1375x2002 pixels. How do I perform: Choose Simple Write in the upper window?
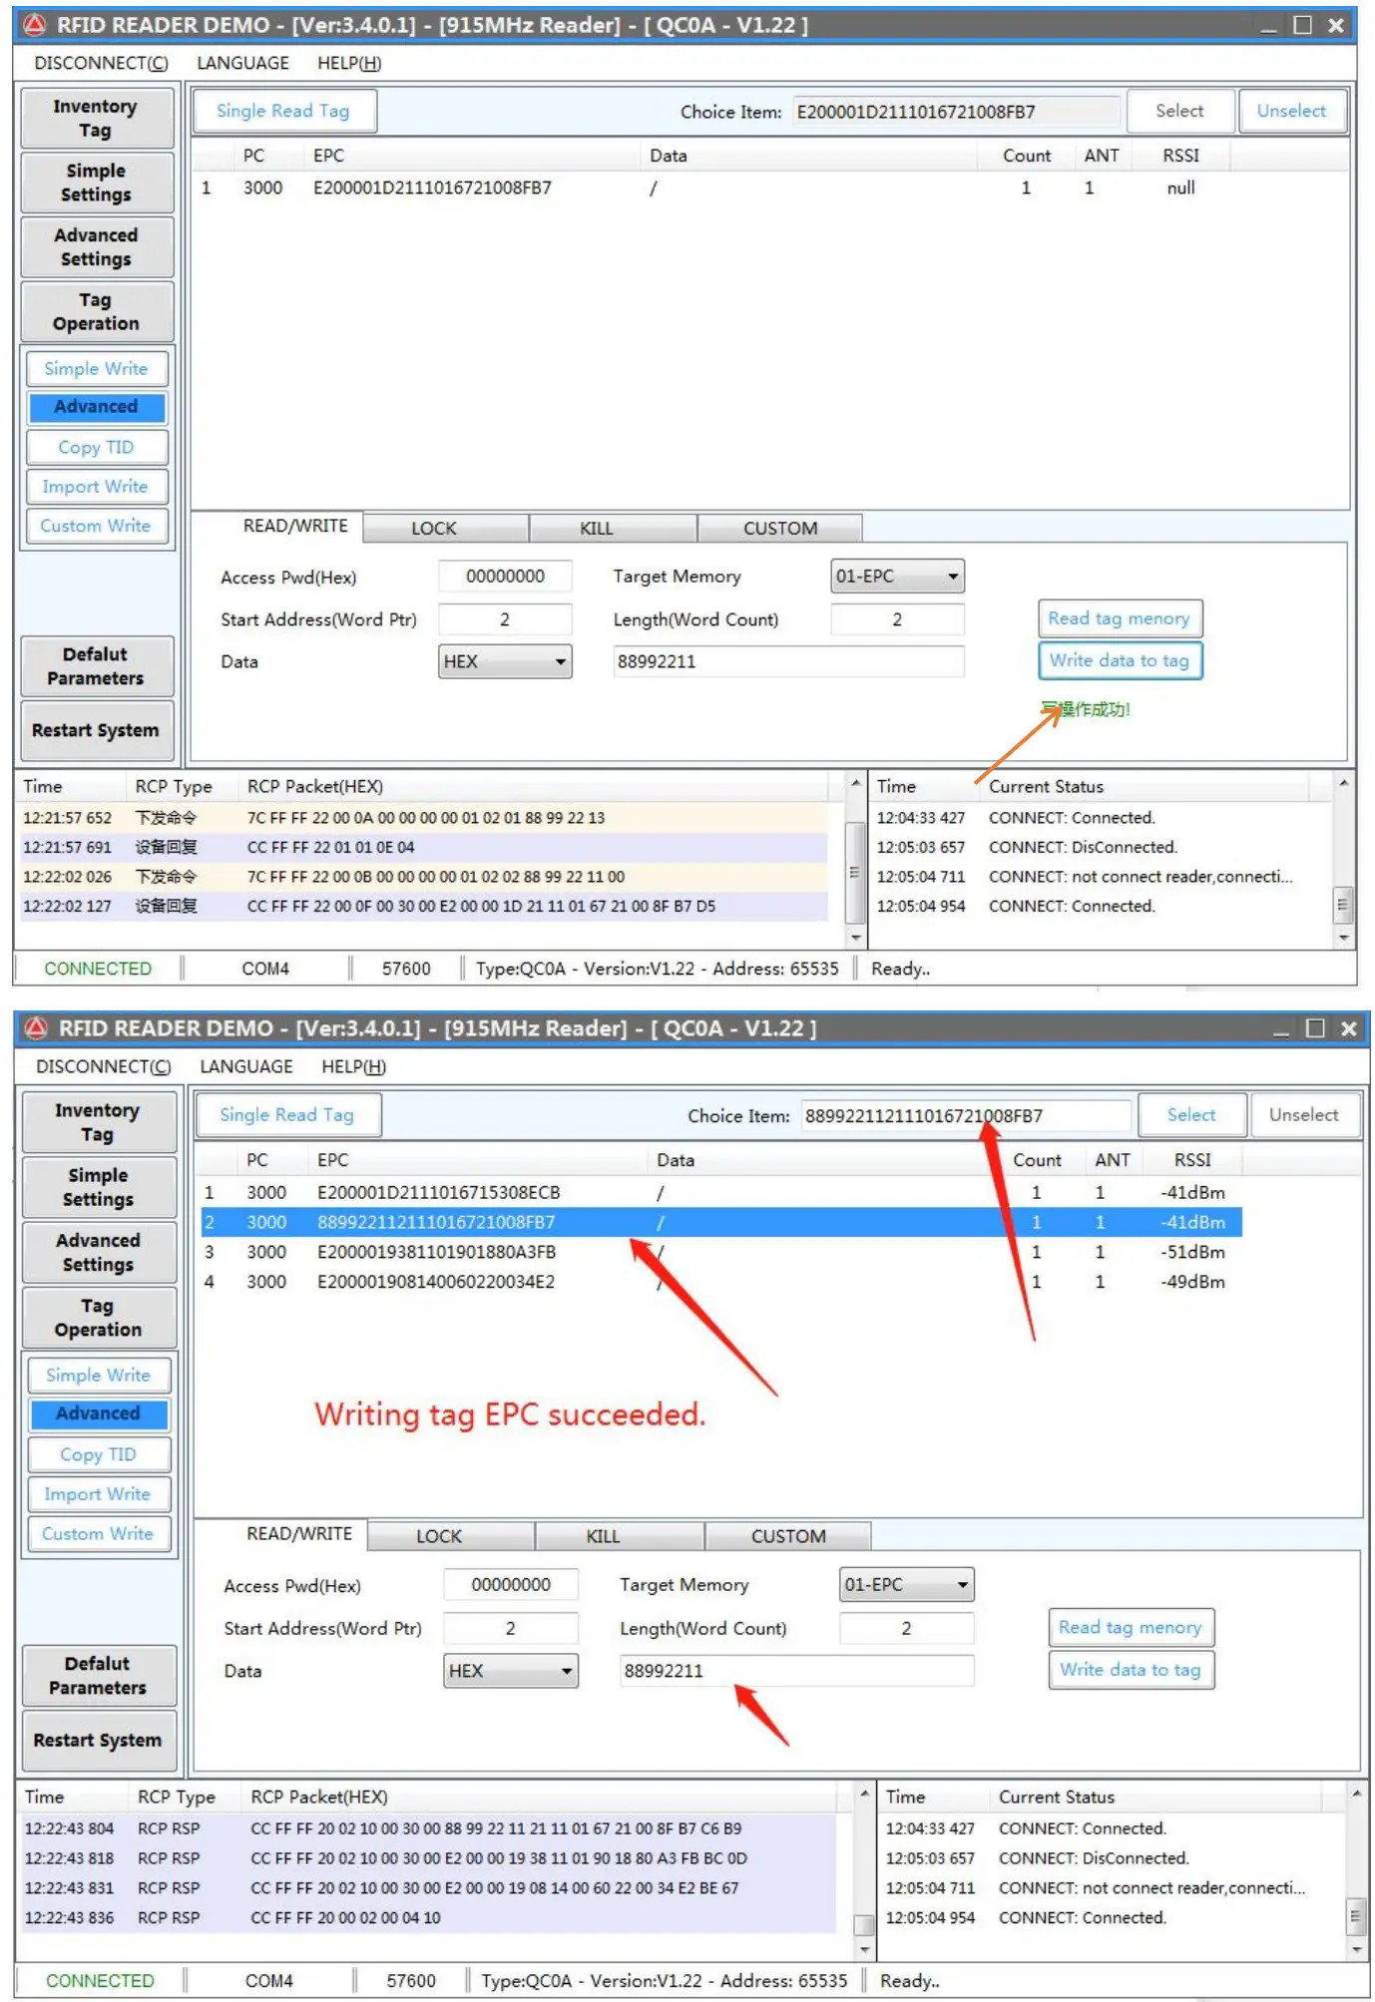97,368
